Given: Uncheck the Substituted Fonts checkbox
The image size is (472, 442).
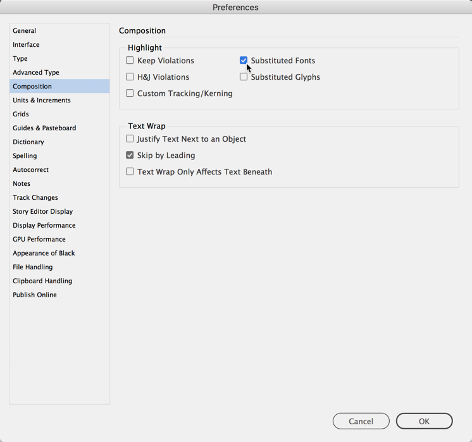Looking at the screenshot, I should [x=244, y=61].
